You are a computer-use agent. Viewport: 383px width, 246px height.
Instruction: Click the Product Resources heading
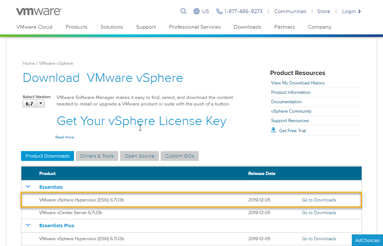pos(298,73)
